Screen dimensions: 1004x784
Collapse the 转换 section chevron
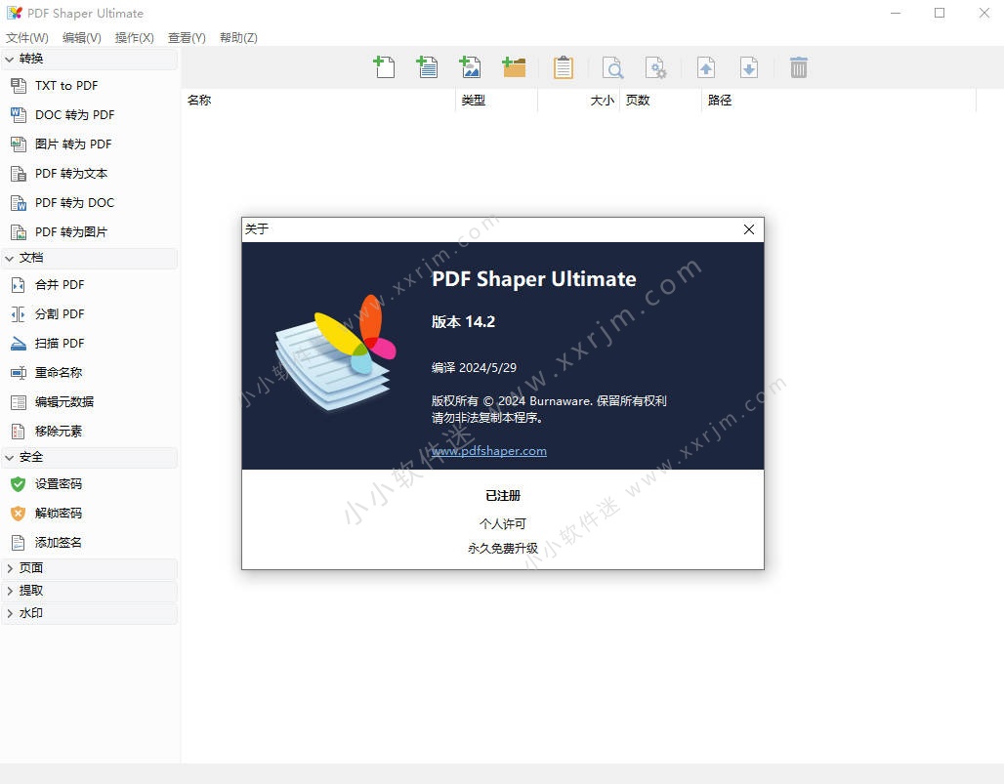(10, 59)
